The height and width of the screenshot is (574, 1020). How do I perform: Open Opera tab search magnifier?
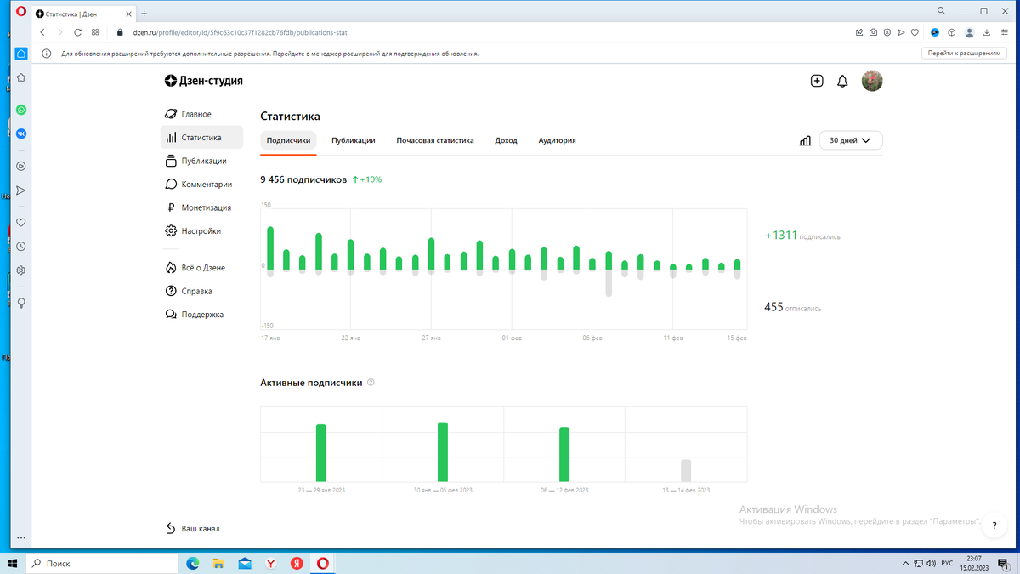[x=942, y=12]
